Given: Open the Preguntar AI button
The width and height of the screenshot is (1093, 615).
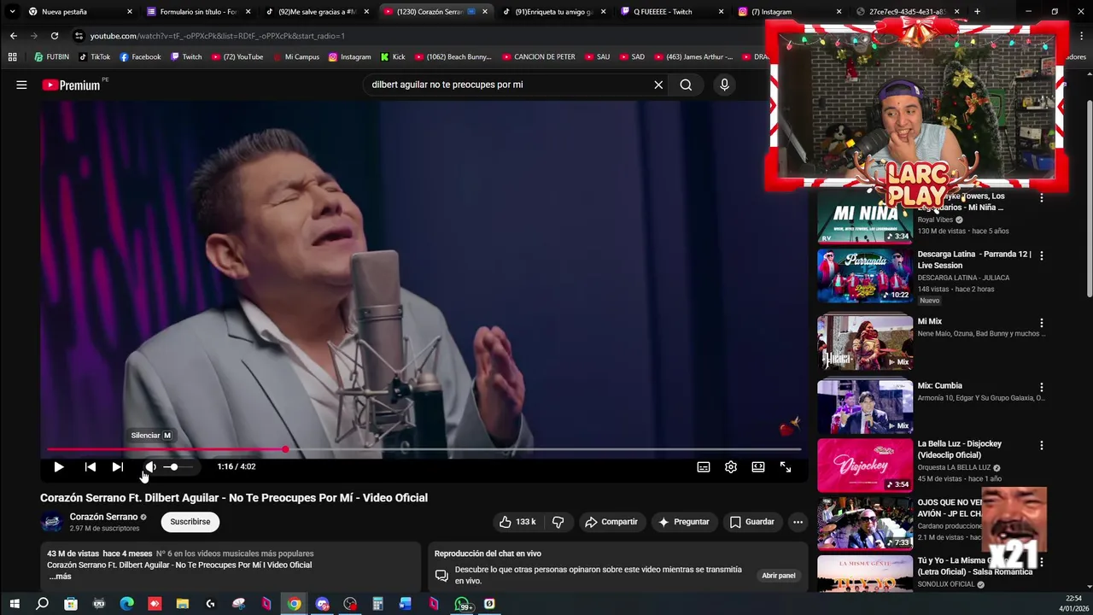Looking at the screenshot, I should [683, 522].
